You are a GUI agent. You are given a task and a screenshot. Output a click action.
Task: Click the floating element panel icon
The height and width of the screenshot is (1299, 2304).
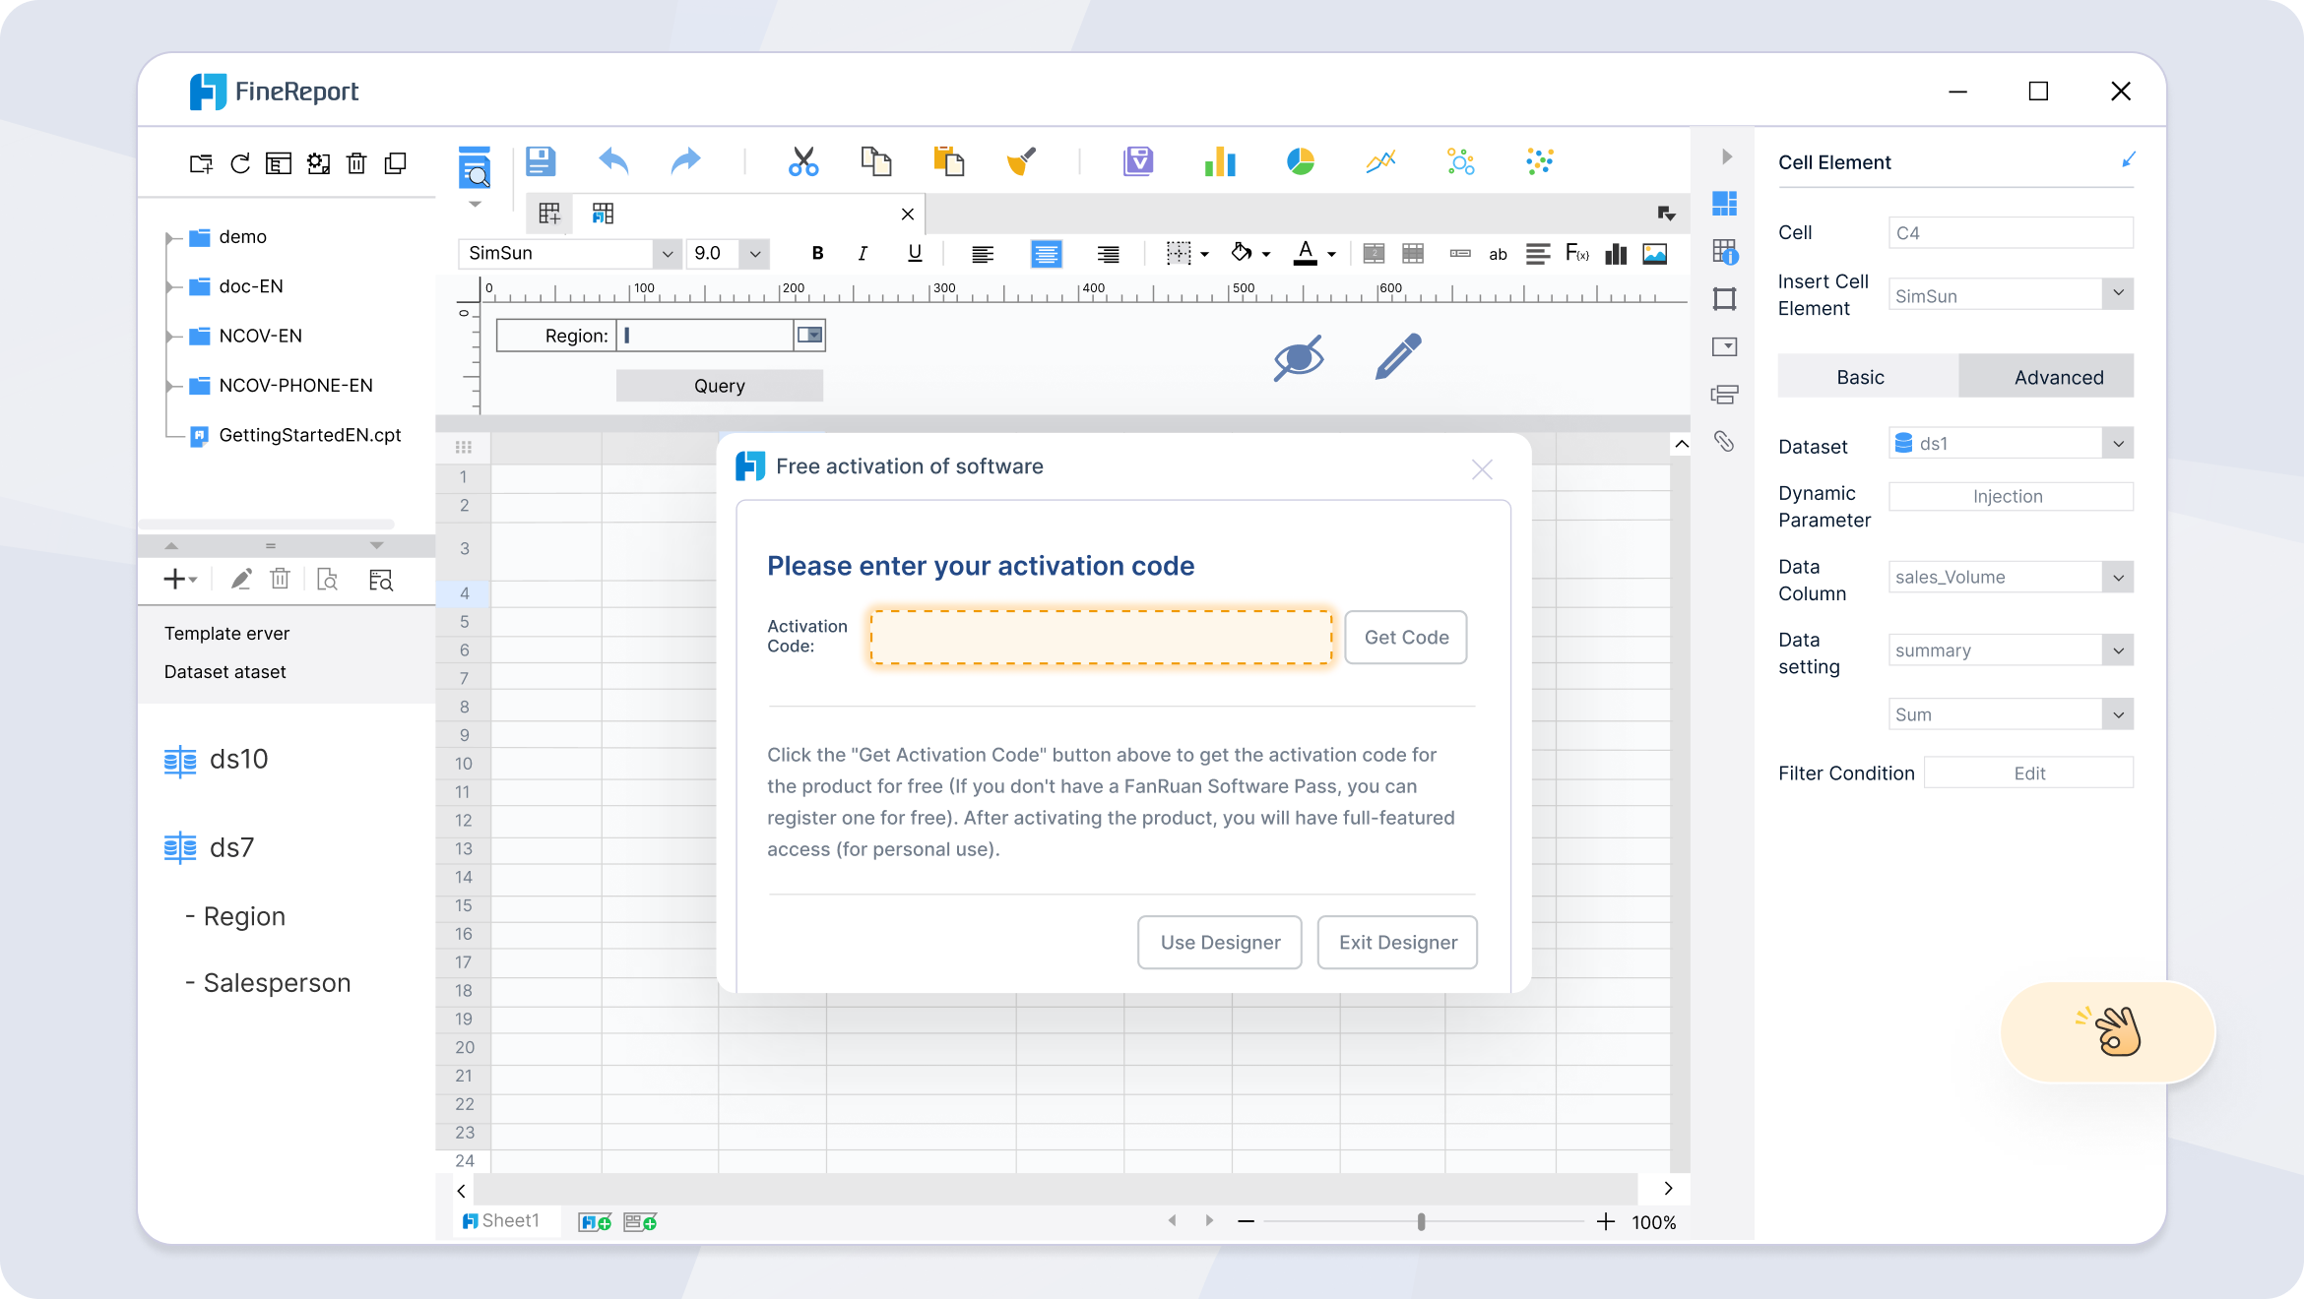pos(1724,299)
